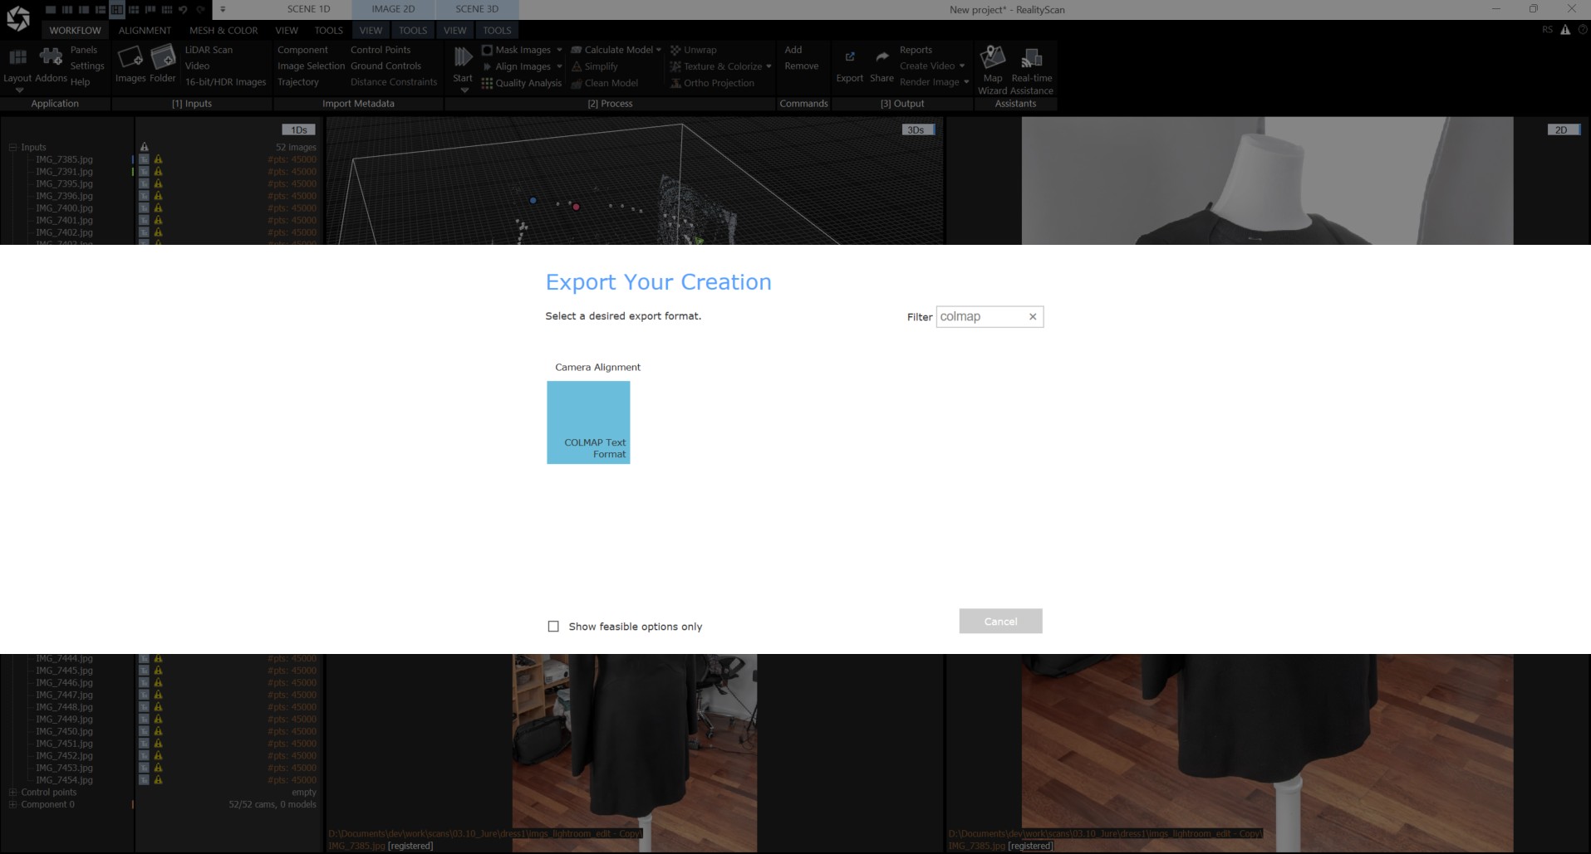1591x854 pixels.
Task: Select the Images import icon
Action: (130, 60)
